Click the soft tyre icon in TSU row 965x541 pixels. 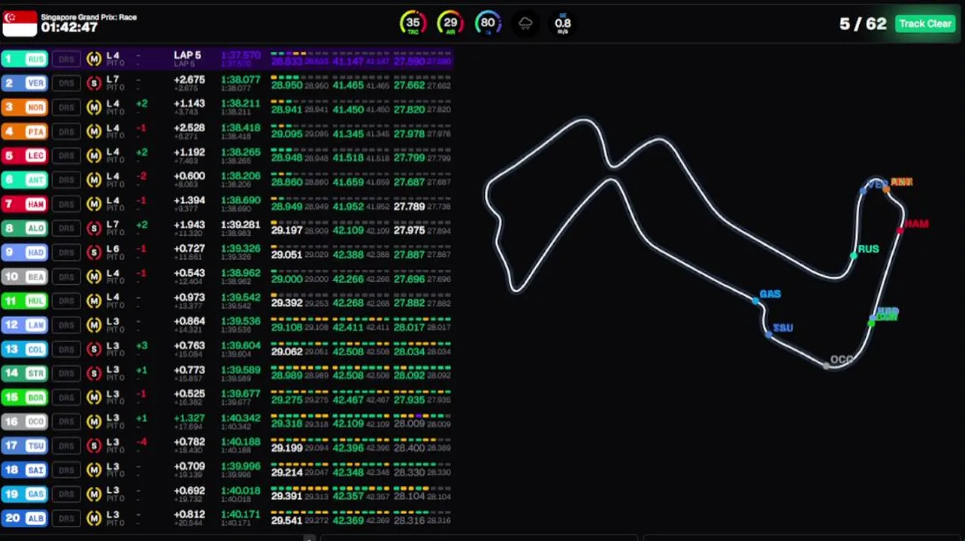point(94,446)
